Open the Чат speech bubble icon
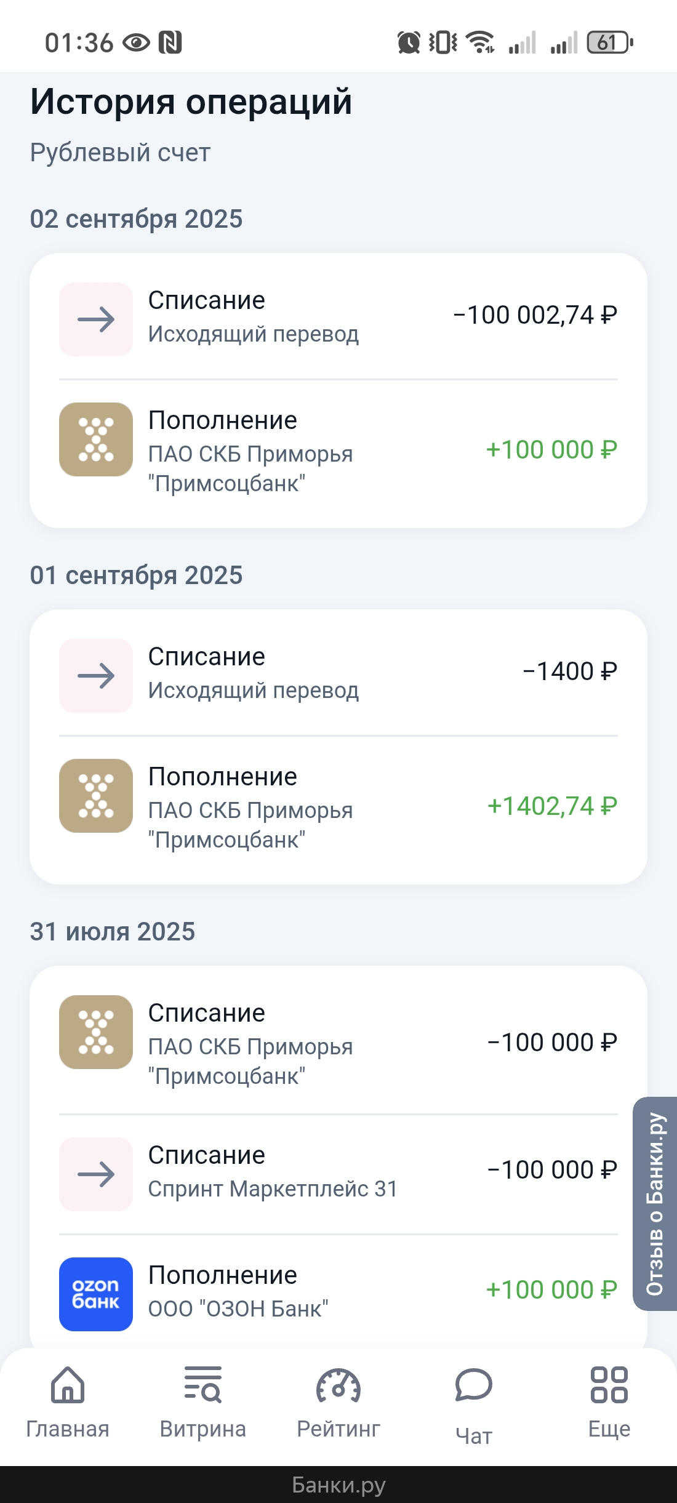Image resolution: width=677 pixels, height=1503 pixels. coord(473,1385)
